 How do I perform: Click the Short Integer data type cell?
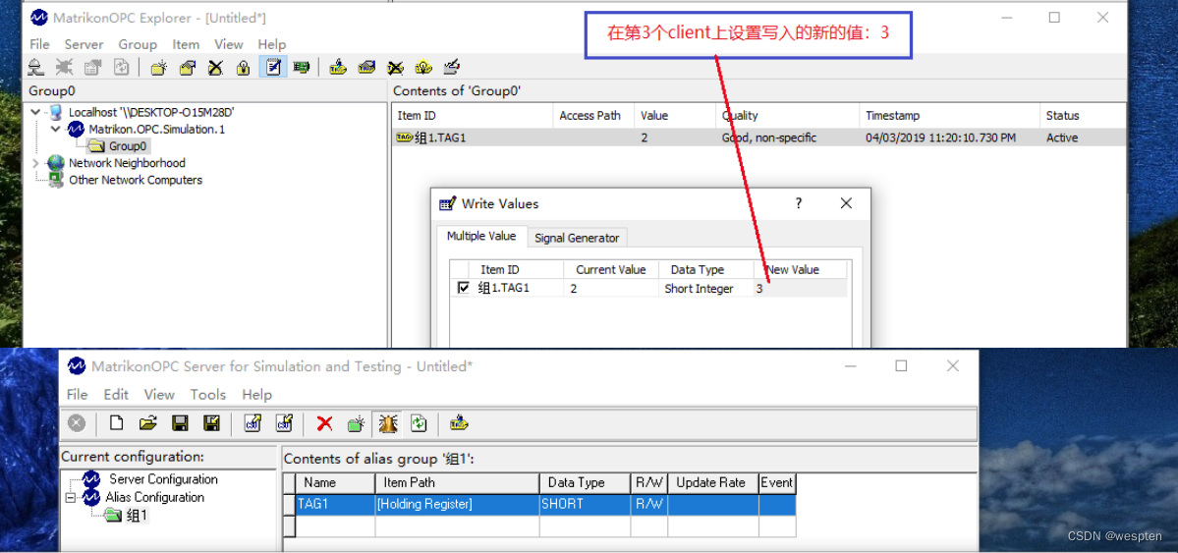(706, 289)
